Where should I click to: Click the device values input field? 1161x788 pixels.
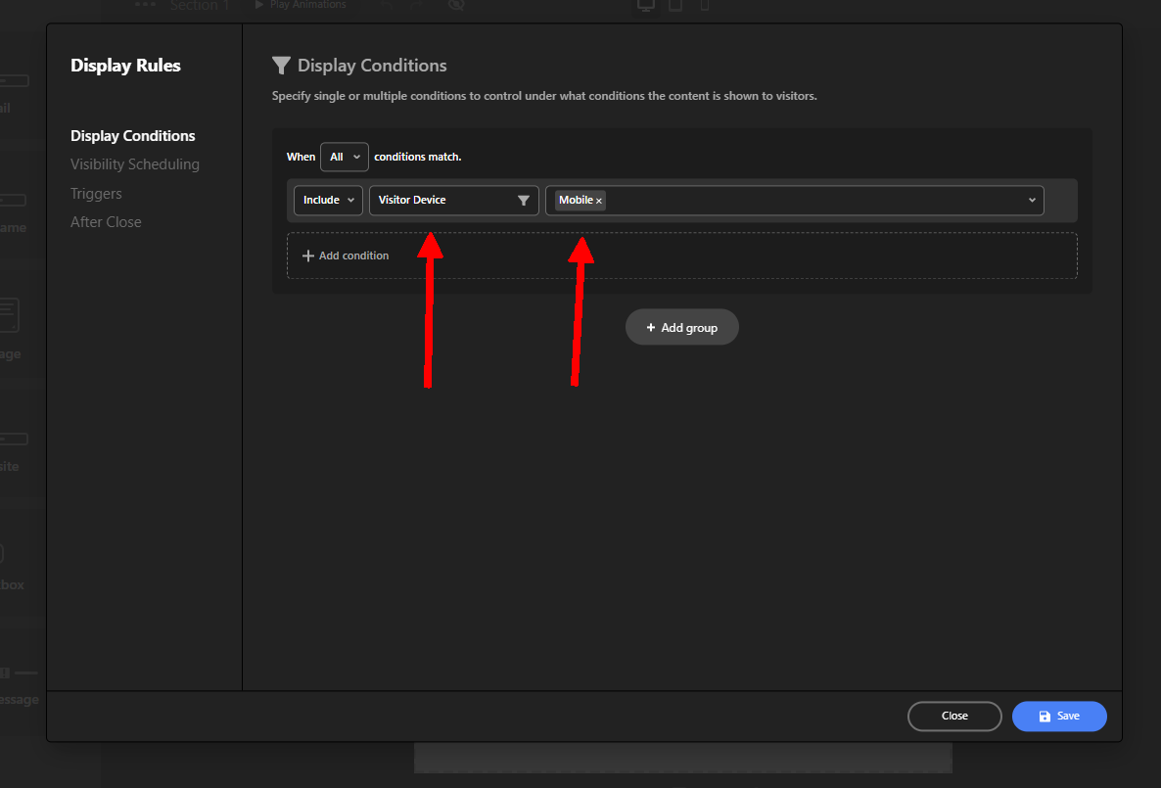click(x=795, y=200)
